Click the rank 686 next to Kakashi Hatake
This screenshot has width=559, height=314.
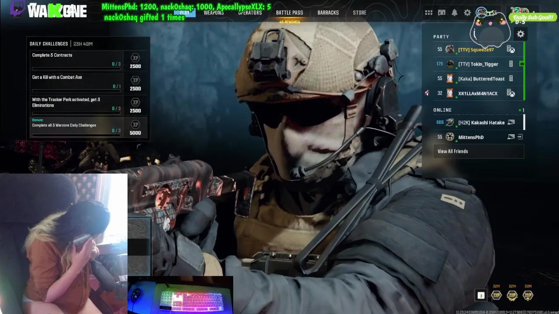pos(440,123)
